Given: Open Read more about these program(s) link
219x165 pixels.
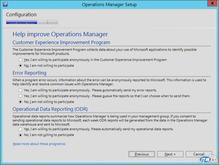Looking at the screenshot, I should coord(39,144).
